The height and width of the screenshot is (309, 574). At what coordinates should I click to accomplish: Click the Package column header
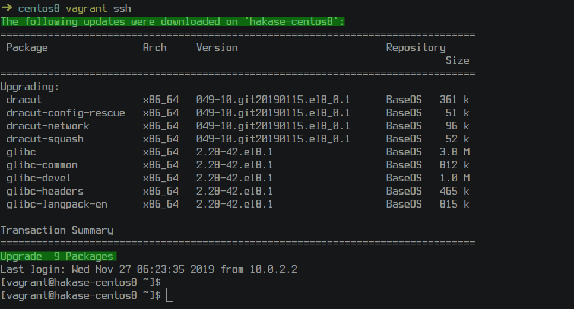27,48
